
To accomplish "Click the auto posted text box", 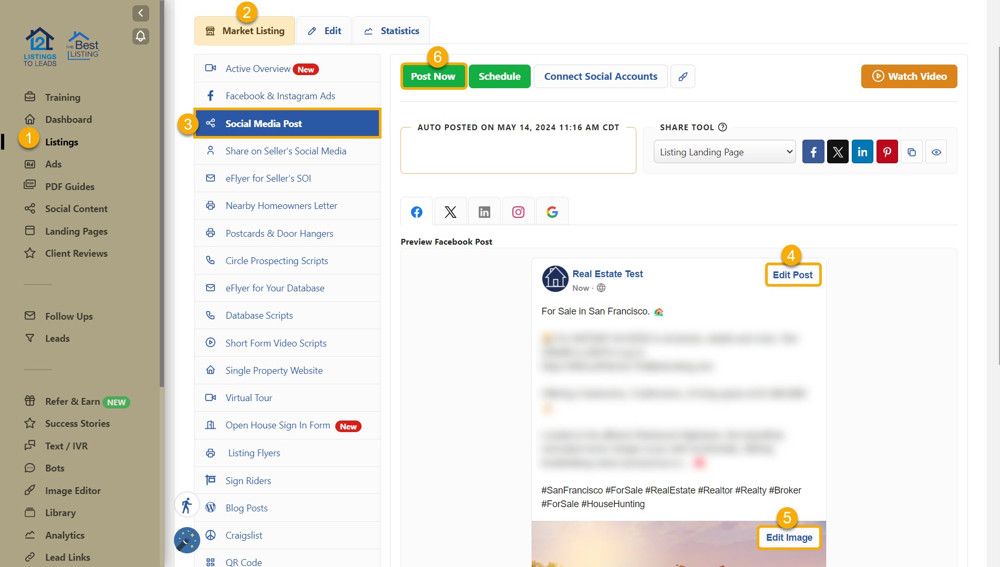I will [518, 152].
